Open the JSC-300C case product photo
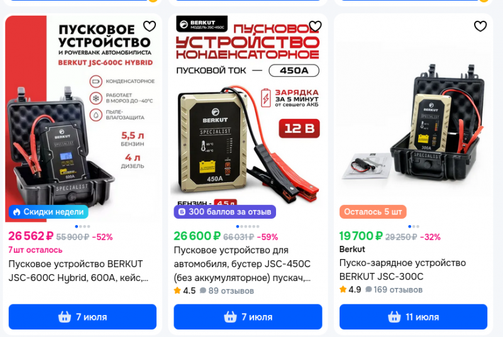This screenshot has height=337, width=503. click(413, 119)
